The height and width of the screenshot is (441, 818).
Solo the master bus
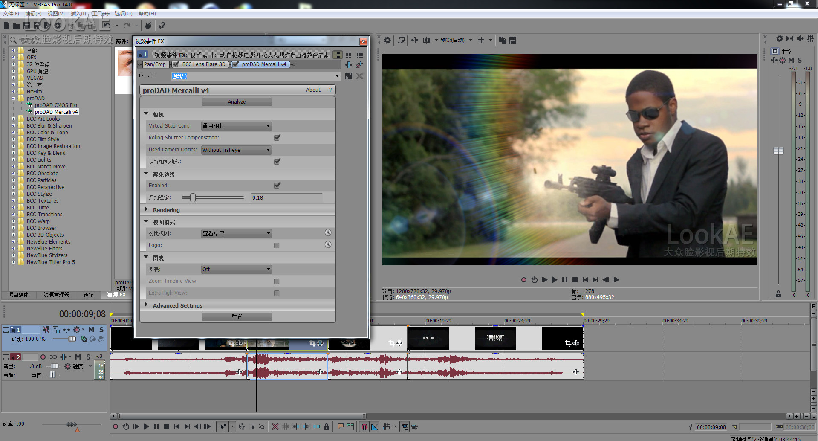(800, 60)
